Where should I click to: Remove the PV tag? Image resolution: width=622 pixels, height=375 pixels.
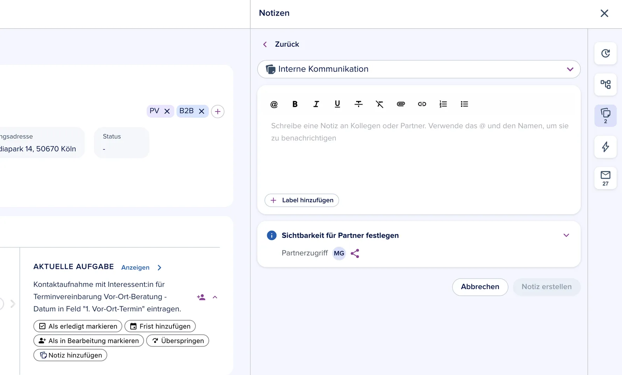tap(167, 111)
